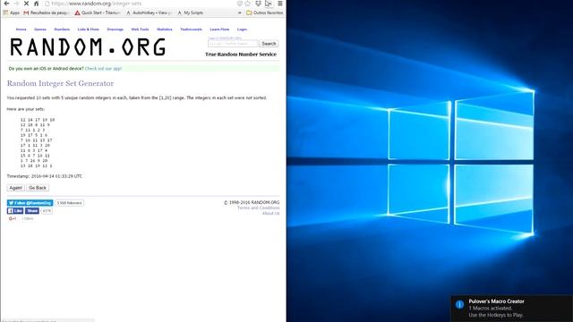
Task: Focus the RANDOM.ORG search field
Action: click(x=233, y=44)
